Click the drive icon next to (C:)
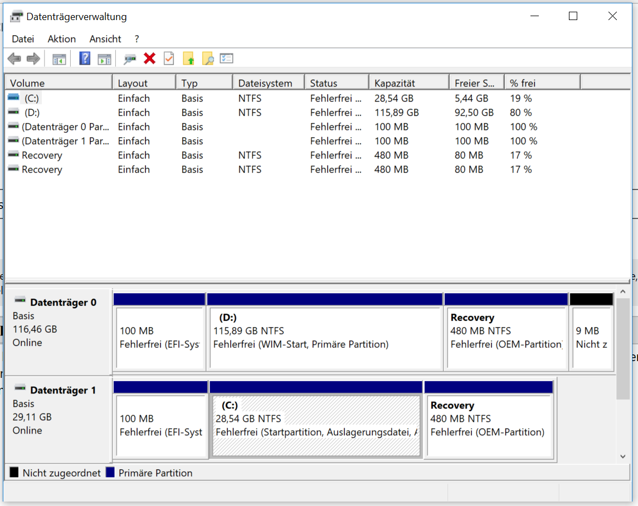 [x=13, y=98]
